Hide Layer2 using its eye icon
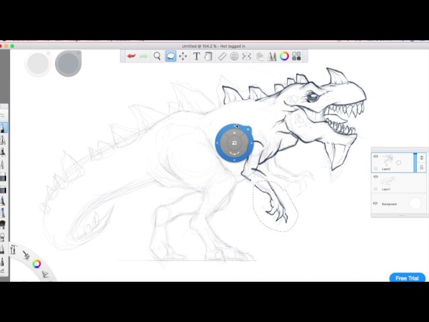 375,156
